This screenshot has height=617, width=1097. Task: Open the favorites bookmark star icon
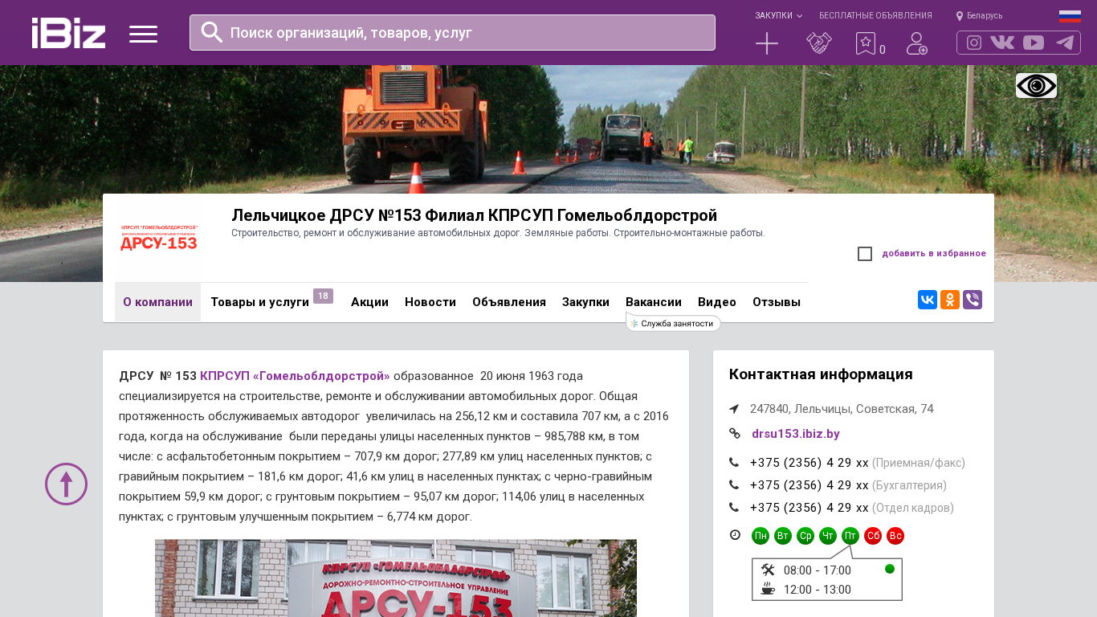point(866,43)
